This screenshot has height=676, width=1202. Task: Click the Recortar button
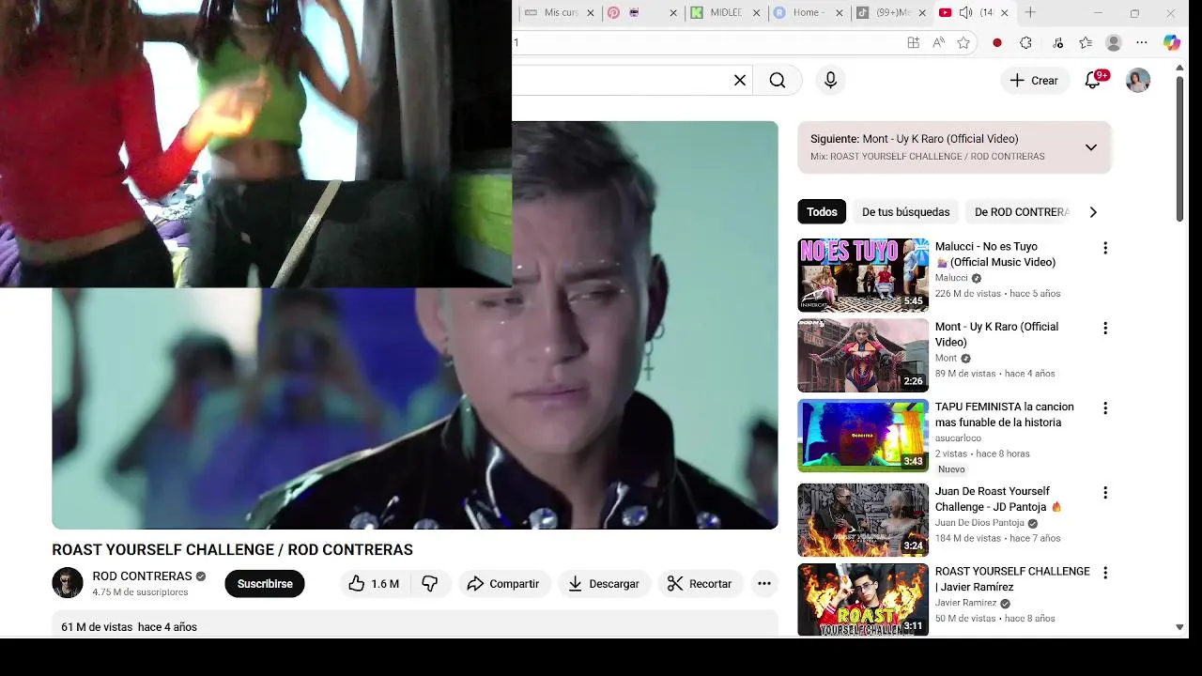click(700, 584)
